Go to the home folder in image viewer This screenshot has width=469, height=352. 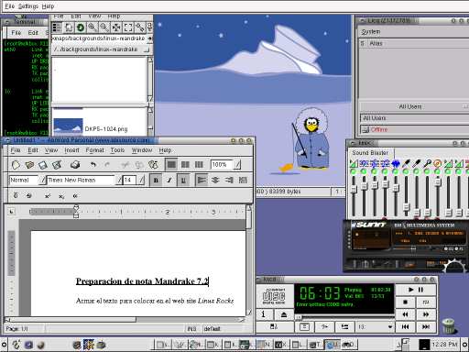point(69,27)
